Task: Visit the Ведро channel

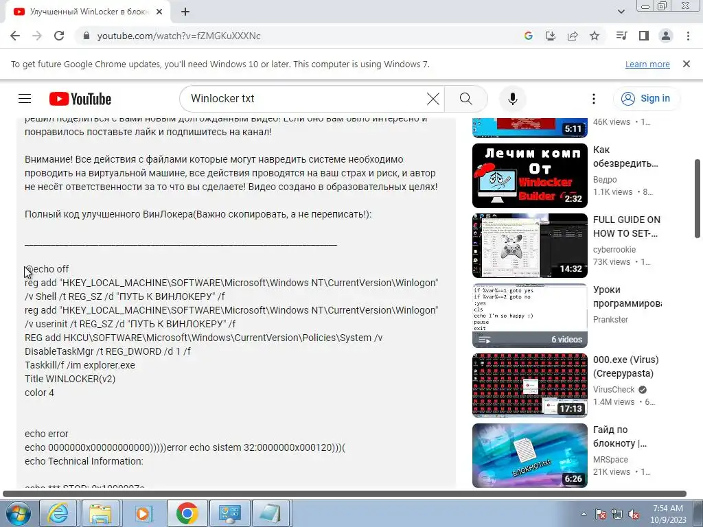Action: pyautogui.click(x=605, y=180)
